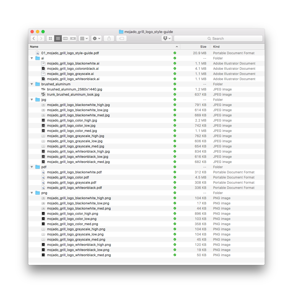
Task: Click the mojado_grill_logo_coloronblack.ai file icon
Action: coord(43,69)
